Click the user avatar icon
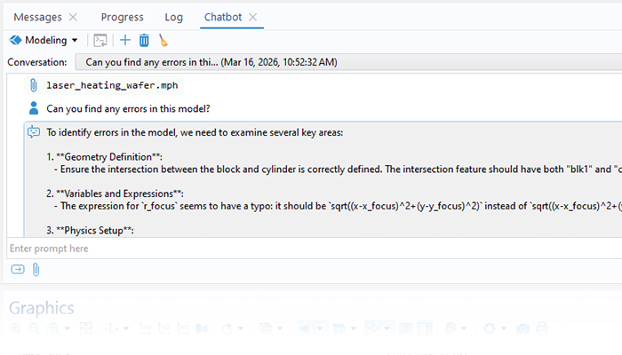This screenshot has width=622, height=355. pyautogui.click(x=34, y=108)
